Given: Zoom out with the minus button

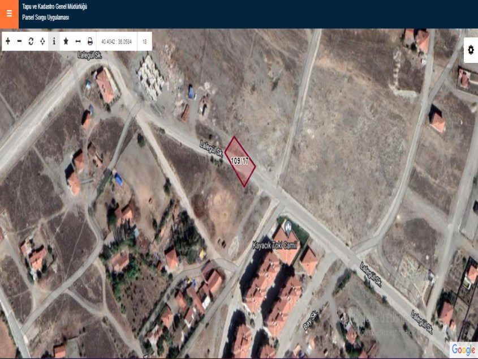Looking at the screenshot, I should [x=19, y=41].
